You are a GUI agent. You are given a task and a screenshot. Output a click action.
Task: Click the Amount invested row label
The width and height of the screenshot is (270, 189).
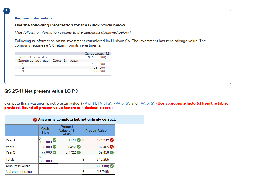pos(18,166)
